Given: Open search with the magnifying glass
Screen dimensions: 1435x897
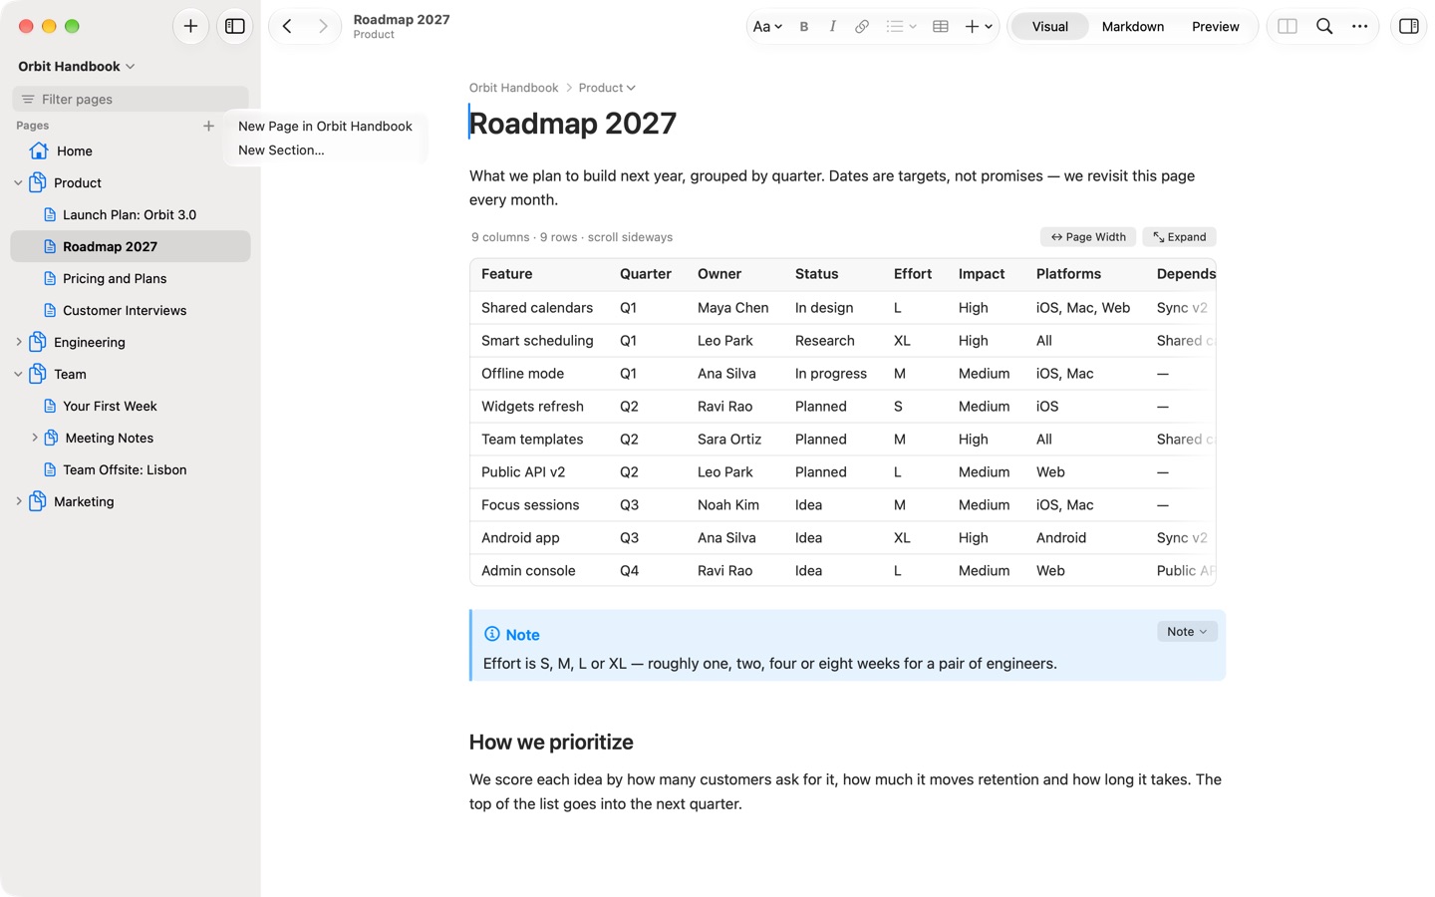Looking at the screenshot, I should pyautogui.click(x=1324, y=27).
